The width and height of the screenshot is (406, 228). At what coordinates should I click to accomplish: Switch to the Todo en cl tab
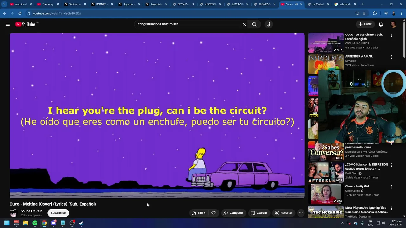pyautogui.click(x=75, y=4)
